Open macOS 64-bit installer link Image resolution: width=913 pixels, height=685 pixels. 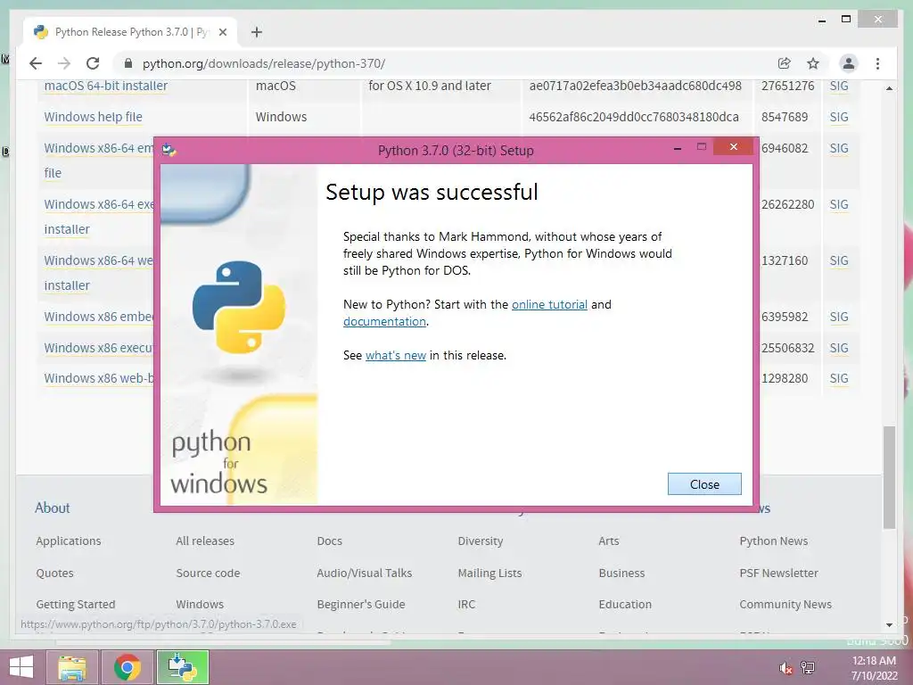pos(105,86)
